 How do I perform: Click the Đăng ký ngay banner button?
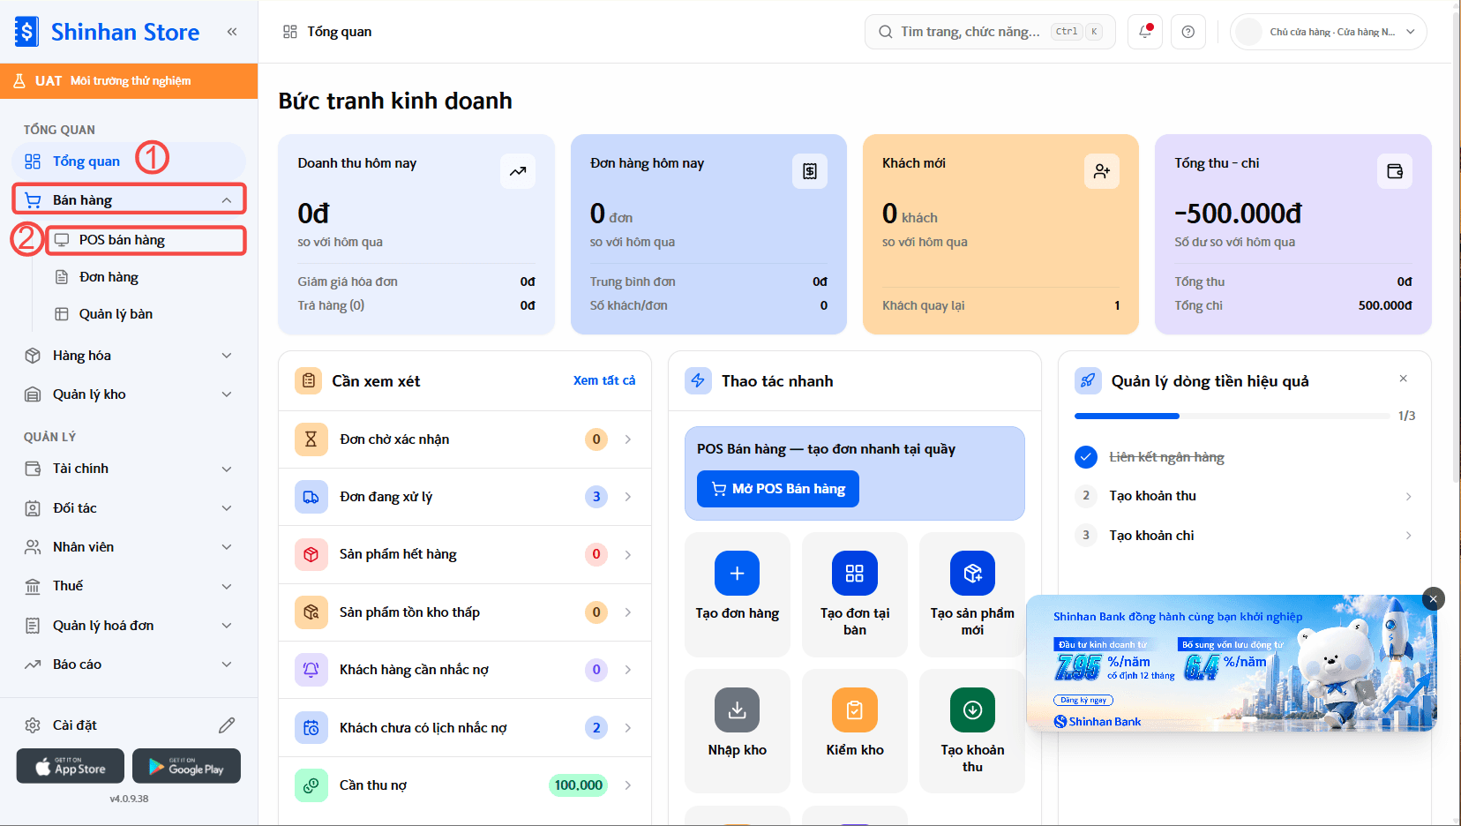(x=1083, y=700)
